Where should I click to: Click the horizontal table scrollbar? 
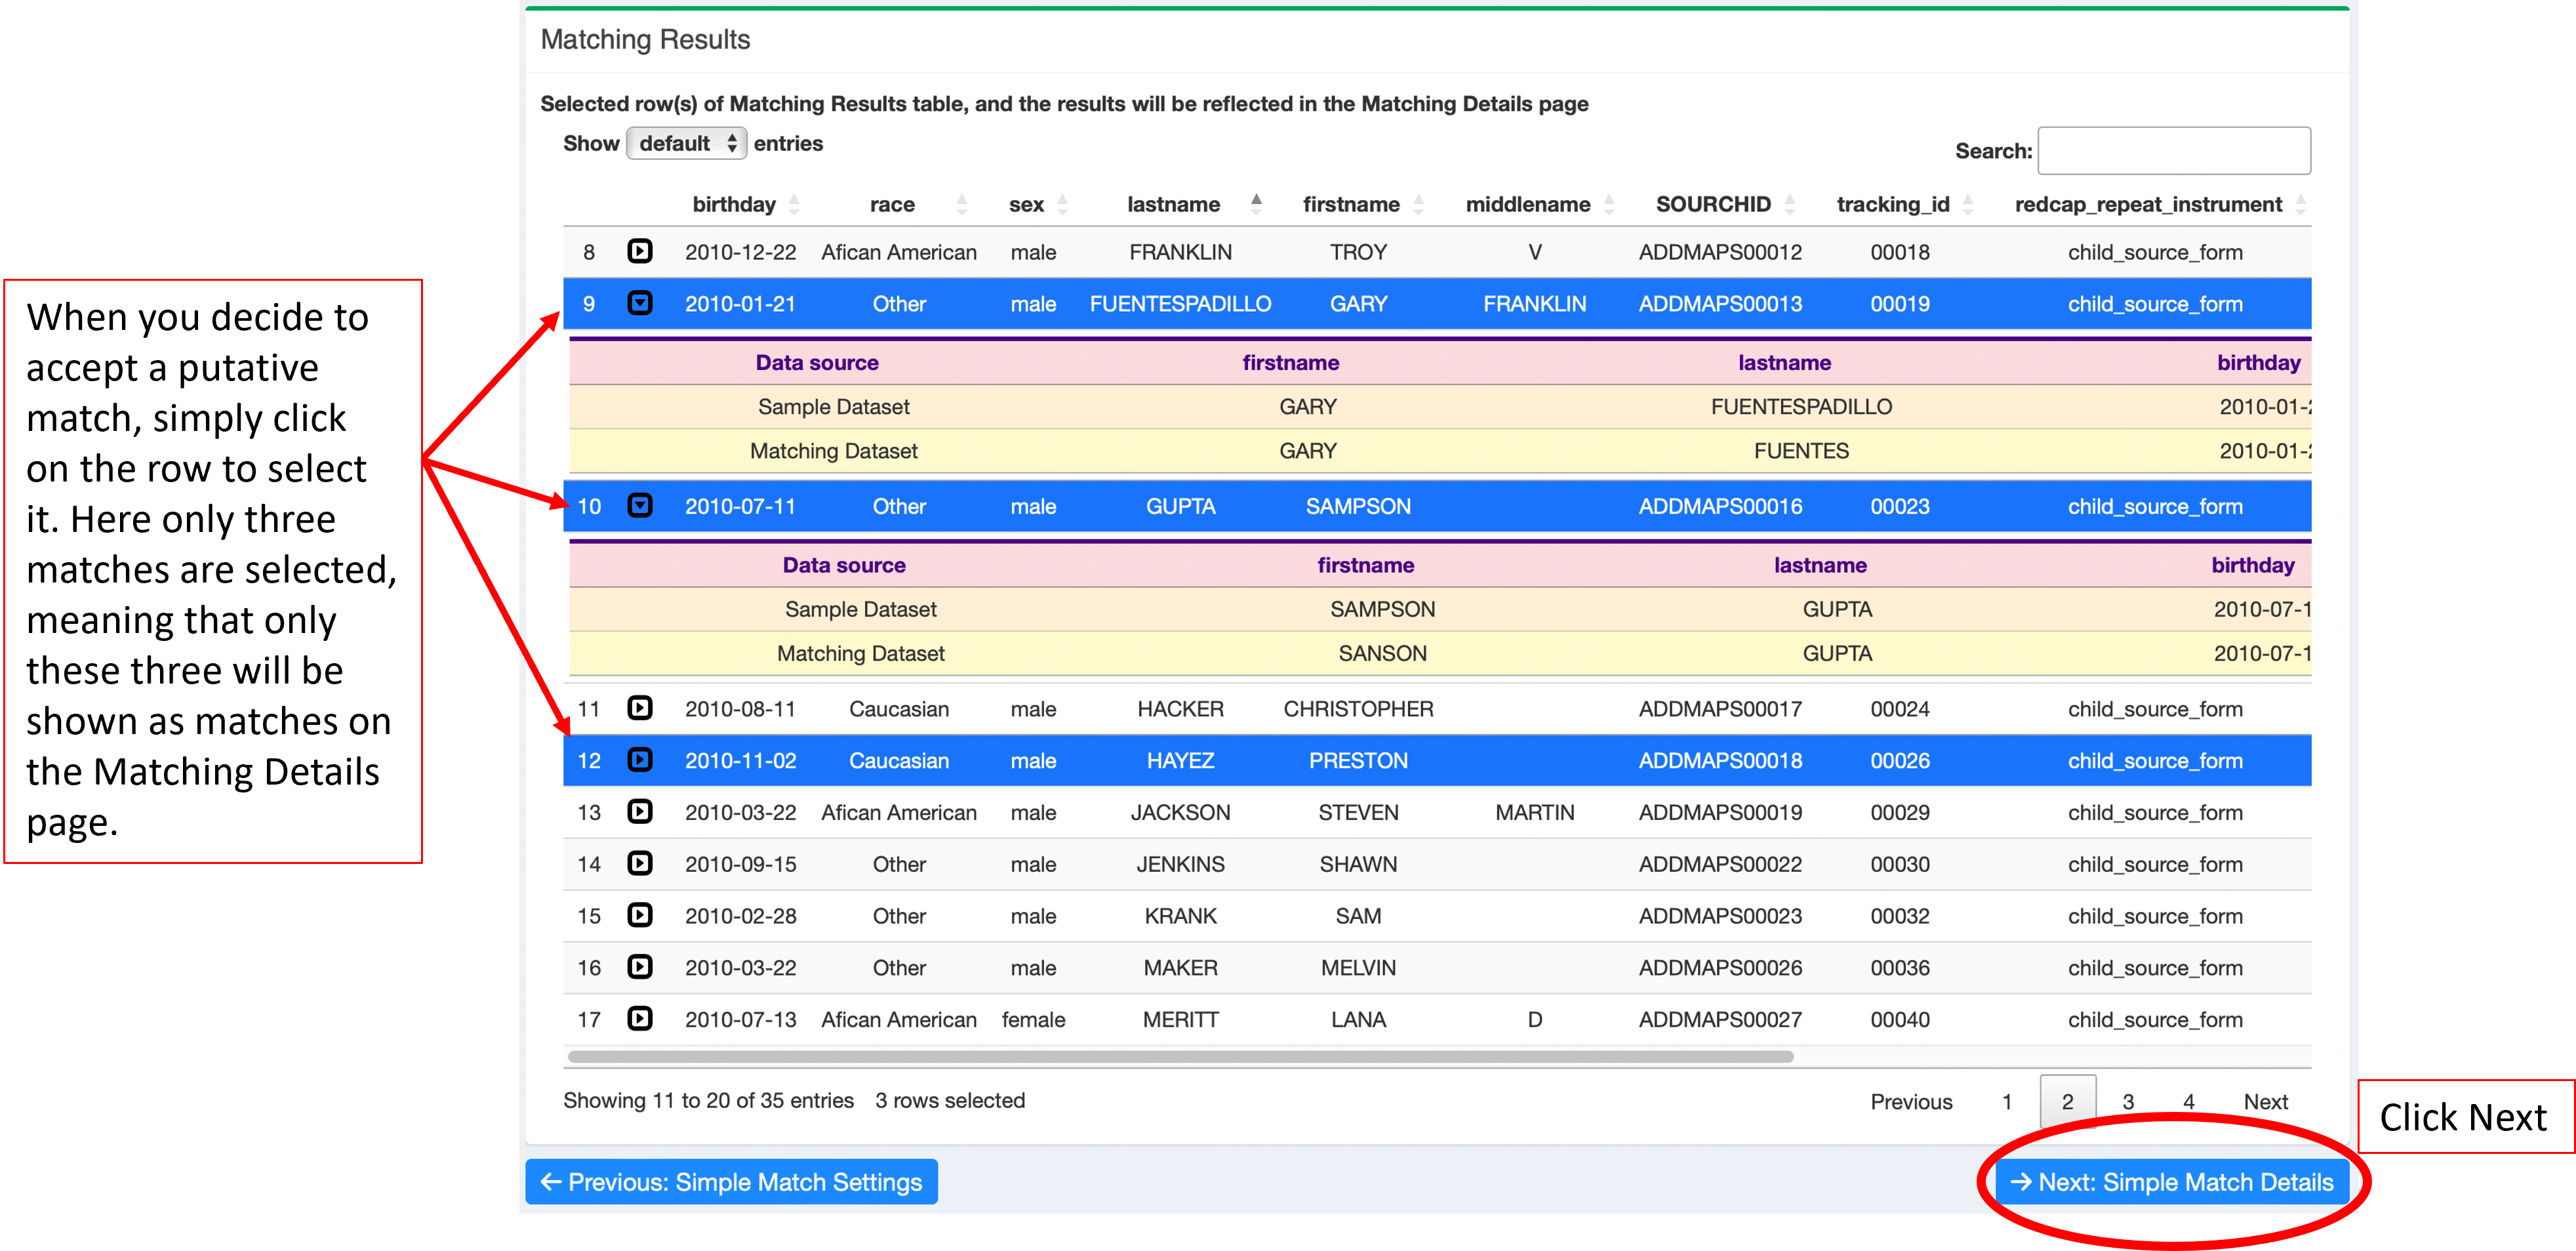point(1180,1056)
